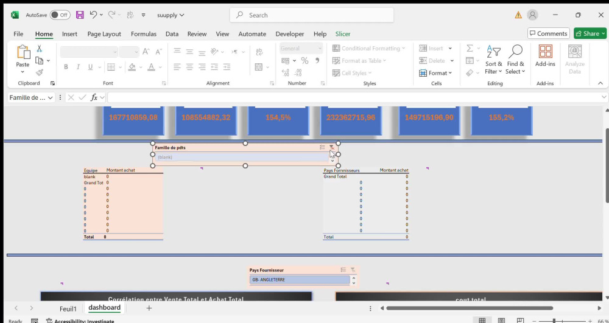Open the Automate tab

tap(253, 33)
